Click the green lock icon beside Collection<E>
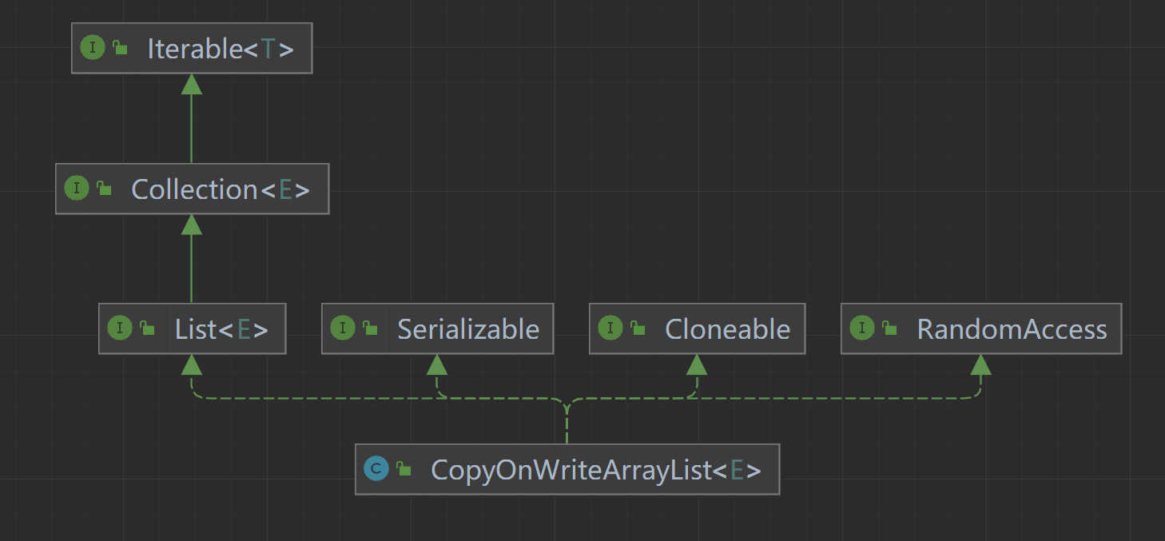1165x541 pixels. pos(104,189)
